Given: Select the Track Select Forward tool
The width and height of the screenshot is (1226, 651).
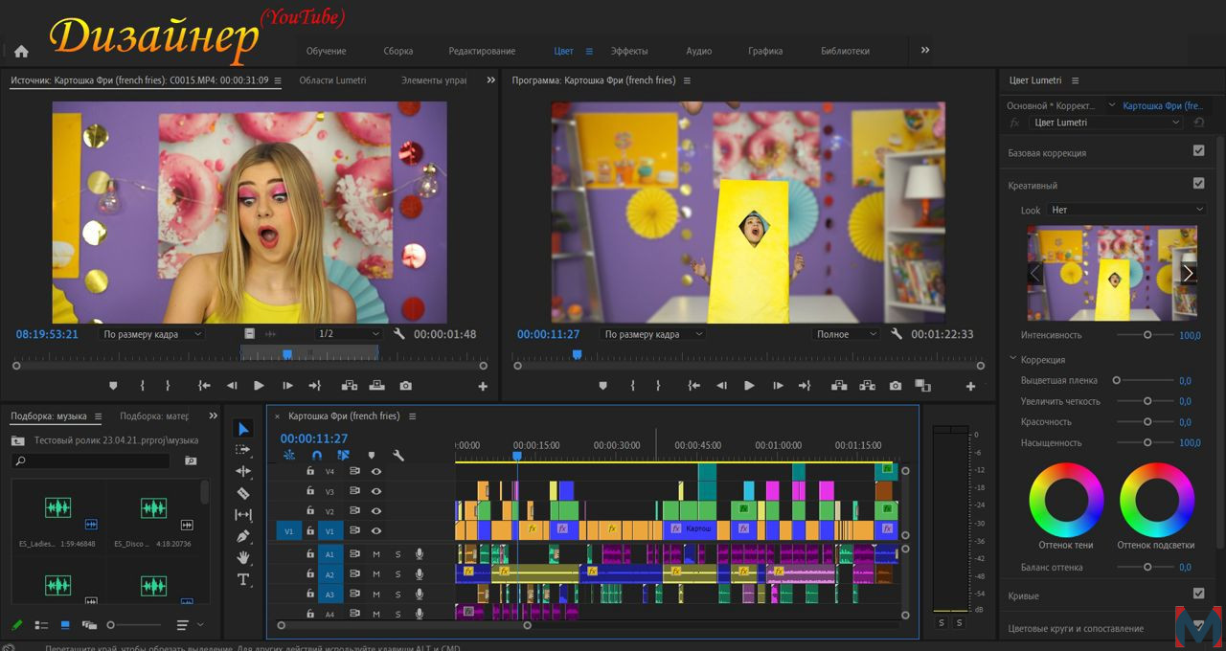Looking at the screenshot, I should [243, 450].
